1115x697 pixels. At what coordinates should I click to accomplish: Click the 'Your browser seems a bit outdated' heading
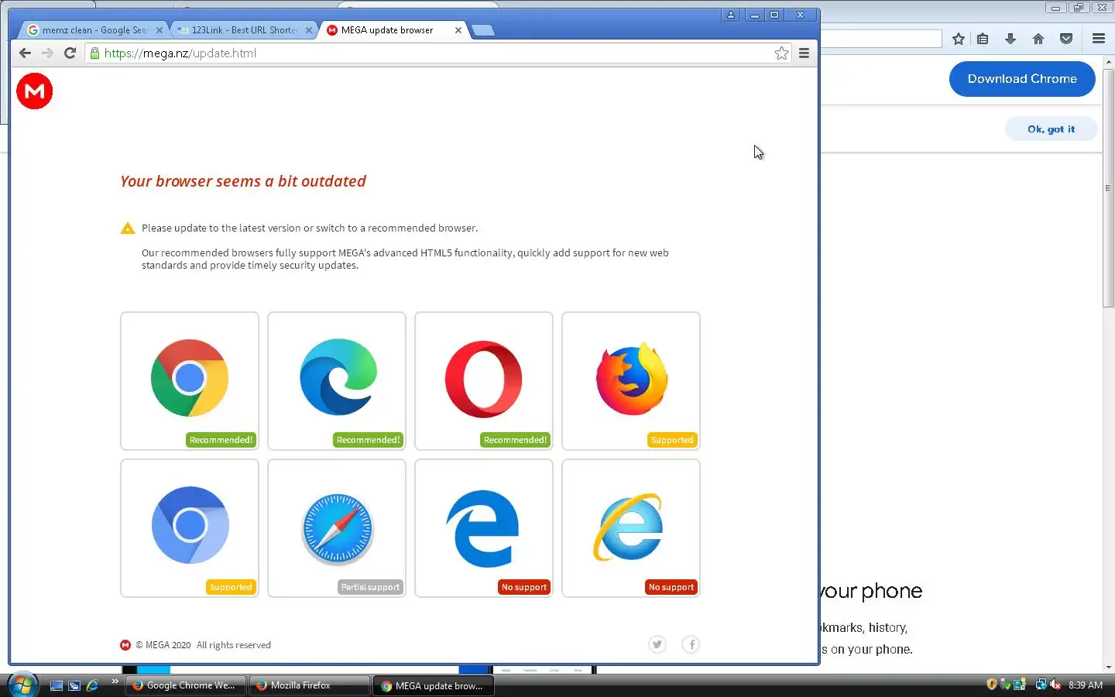[243, 181]
